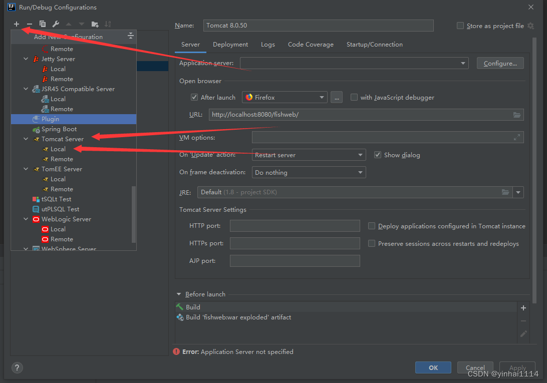Collapse WebLogic Server tree node
The width and height of the screenshot is (547, 383).
point(26,219)
